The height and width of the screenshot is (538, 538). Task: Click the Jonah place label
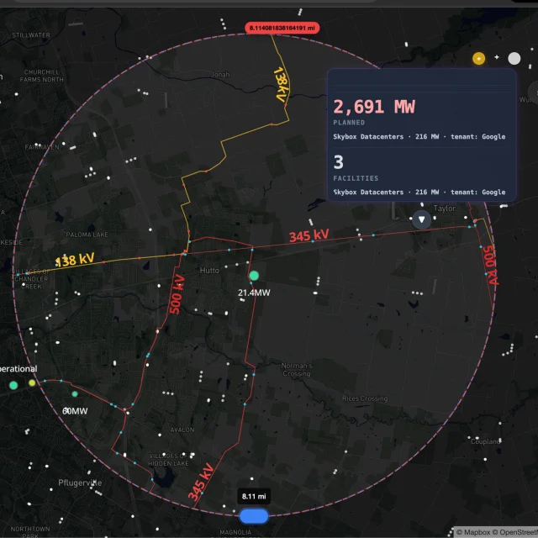point(220,75)
